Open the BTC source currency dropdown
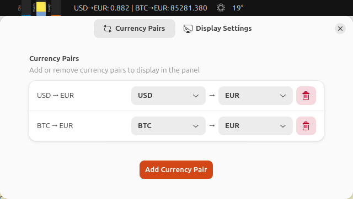Image resolution: width=353 pixels, height=199 pixels. pyautogui.click(x=168, y=126)
